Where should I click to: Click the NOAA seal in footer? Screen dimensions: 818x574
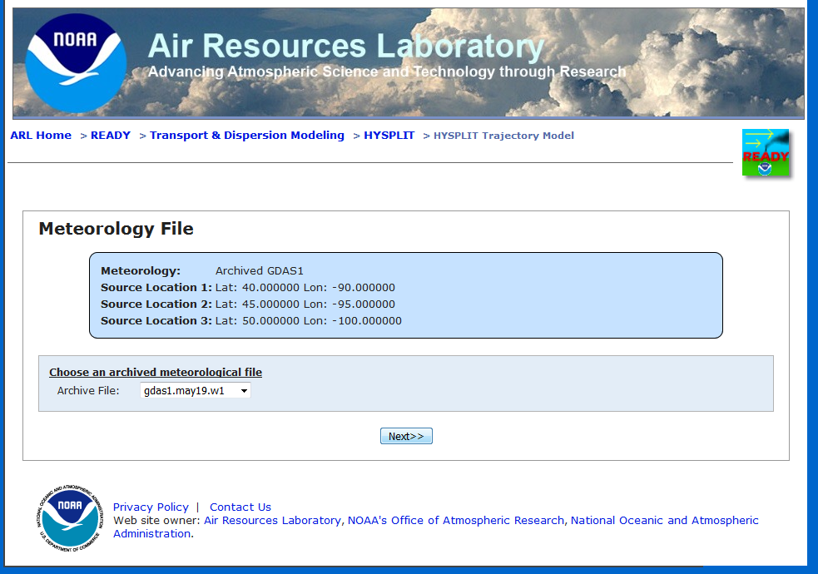(x=70, y=518)
